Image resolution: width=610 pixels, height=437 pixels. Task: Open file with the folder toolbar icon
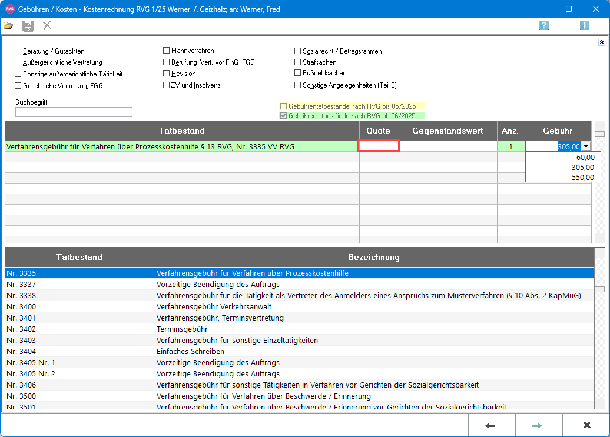coord(9,26)
